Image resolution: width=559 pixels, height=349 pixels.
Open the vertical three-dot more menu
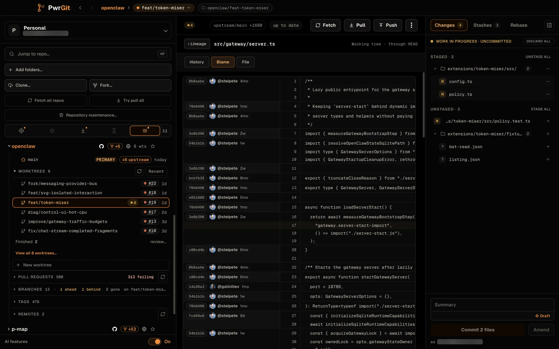tap(411, 25)
